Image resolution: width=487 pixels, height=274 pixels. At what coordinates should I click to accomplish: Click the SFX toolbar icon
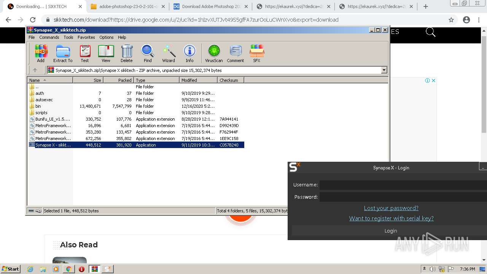(x=257, y=53)
